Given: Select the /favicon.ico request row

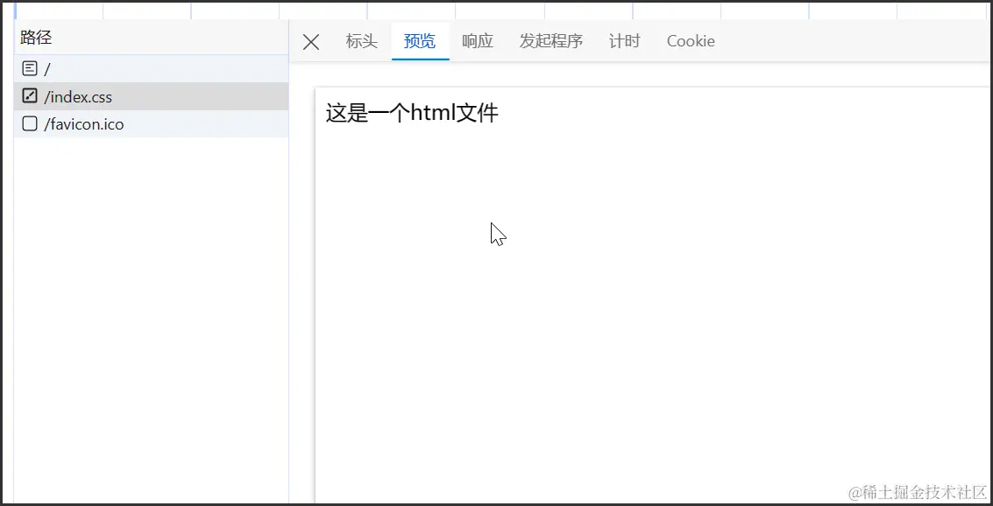Looking at the screenshot, I should 152,124.
